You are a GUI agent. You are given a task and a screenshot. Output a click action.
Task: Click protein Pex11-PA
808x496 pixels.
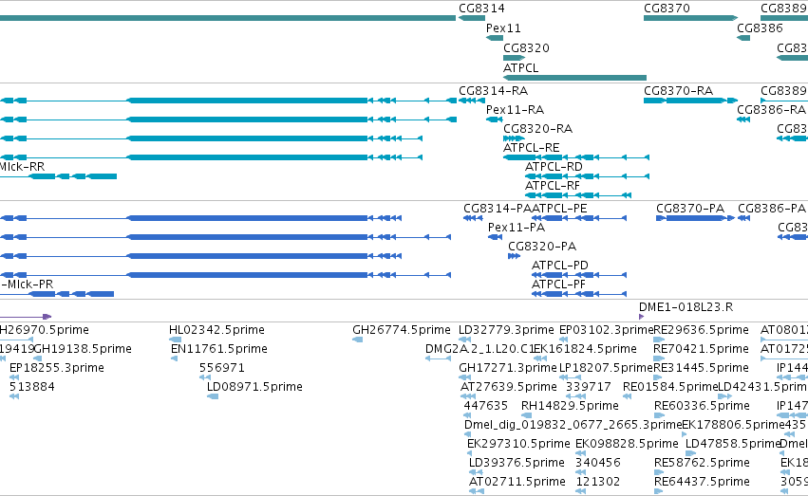pos(516,228)
